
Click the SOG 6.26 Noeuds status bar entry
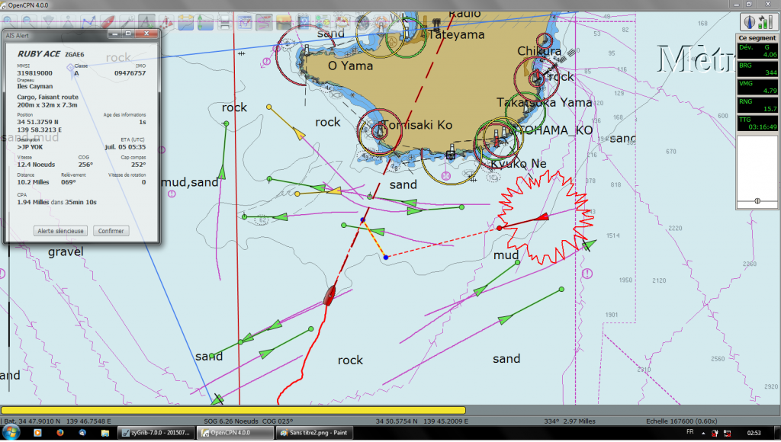pos(231,421)
